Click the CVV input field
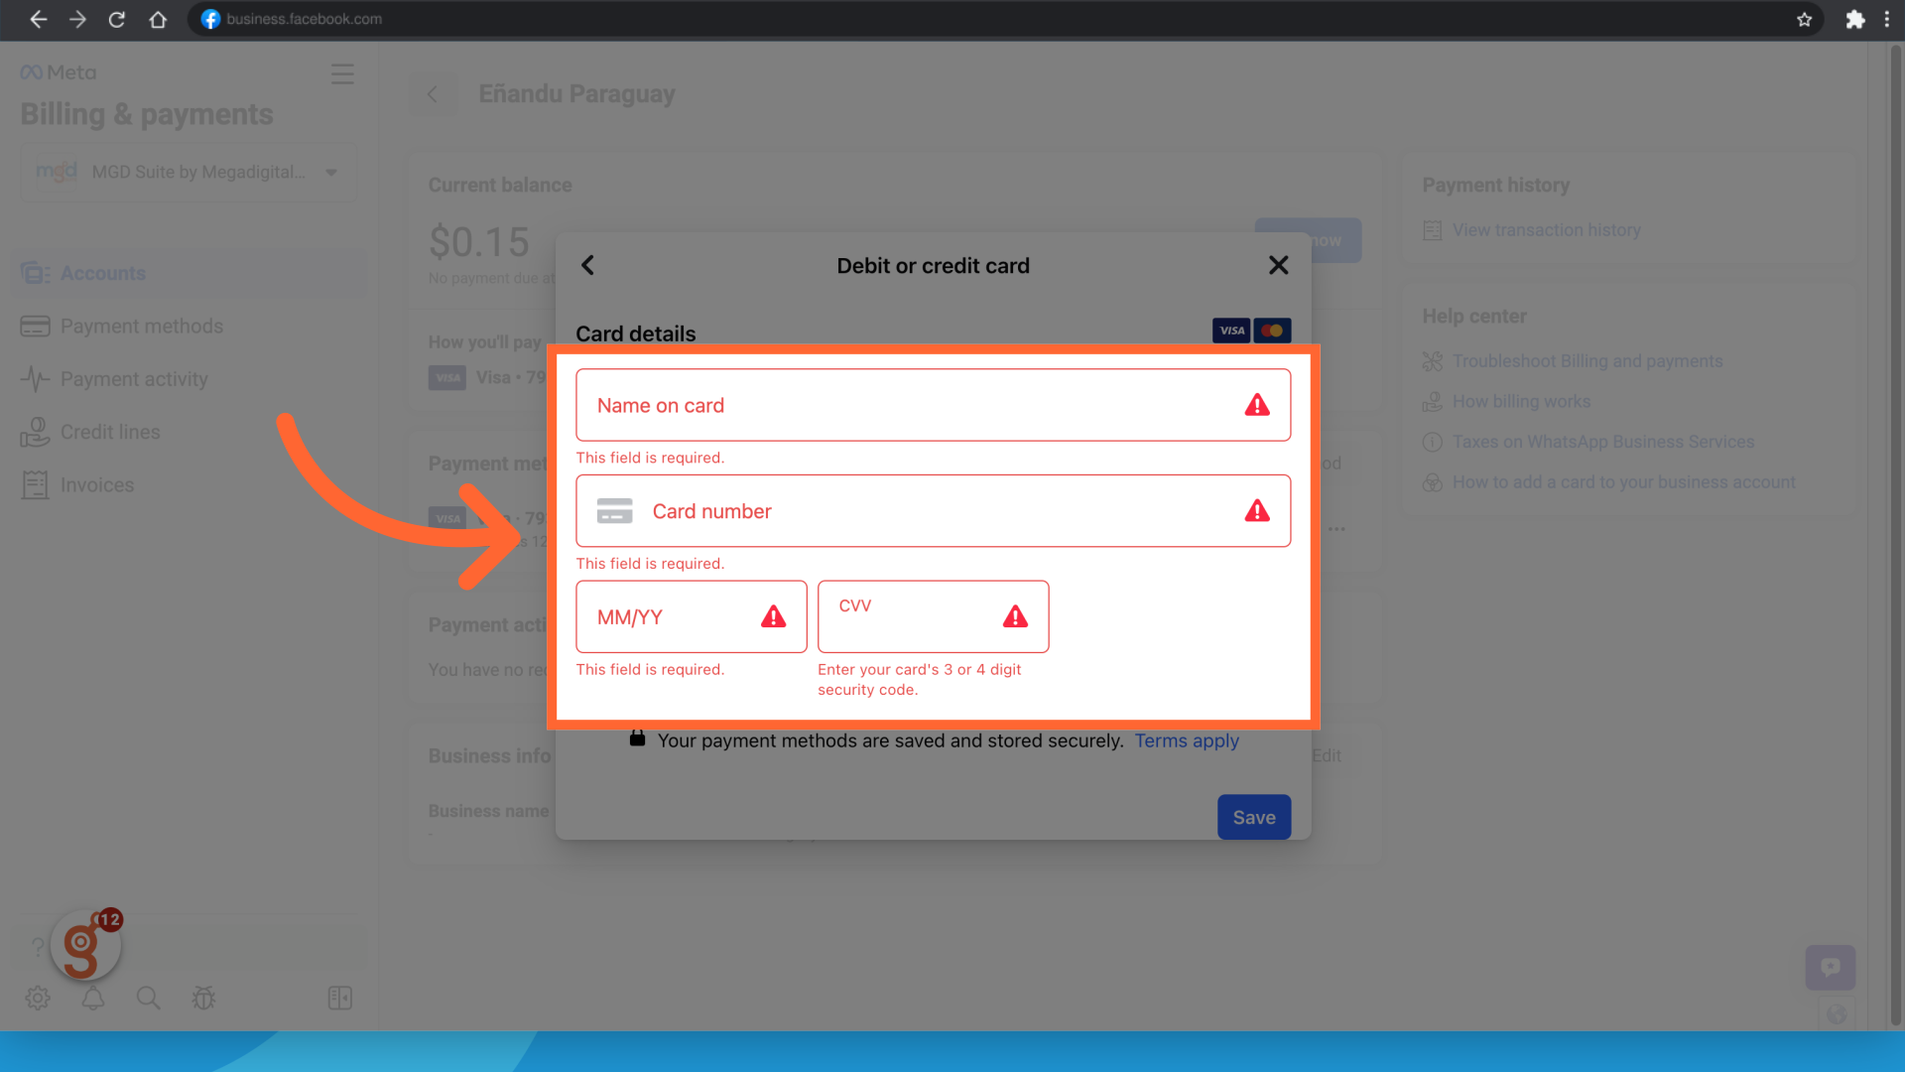Viewport: 1905px width, 1072px height. 918,617
